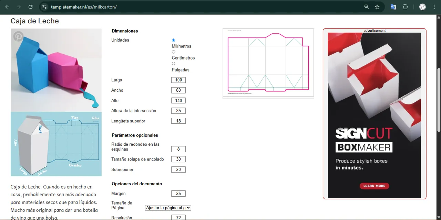Click the Pinterest save icon on photo

coord(18,36)
